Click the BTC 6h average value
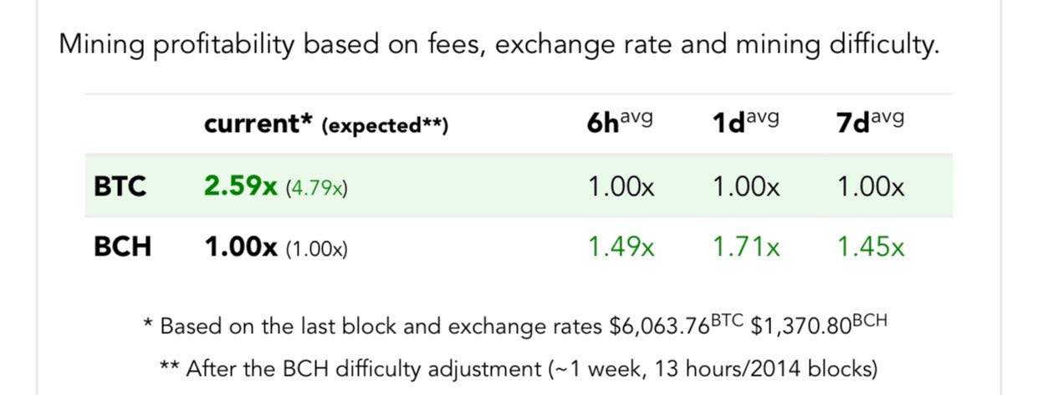Viewport: 1038px width, 395px height. pos(621,185)
